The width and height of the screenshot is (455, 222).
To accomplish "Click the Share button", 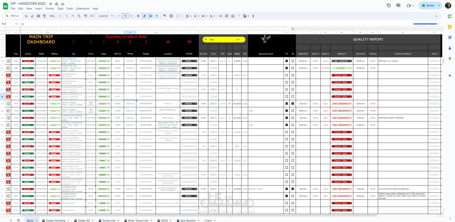I will [428, 5].
